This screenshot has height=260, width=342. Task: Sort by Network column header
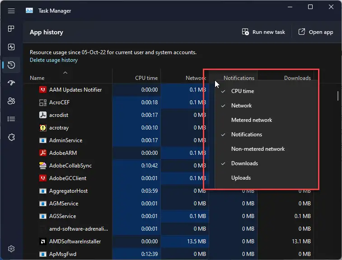pos(196,78)
